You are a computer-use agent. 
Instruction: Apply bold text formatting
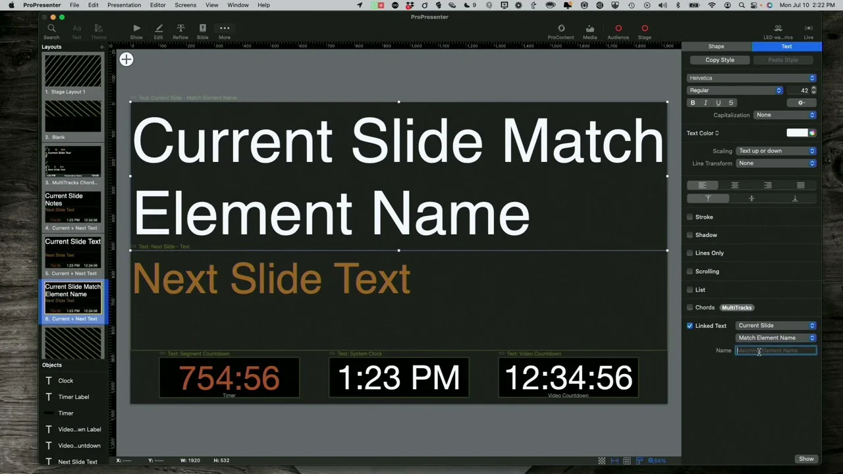(693, 103)
